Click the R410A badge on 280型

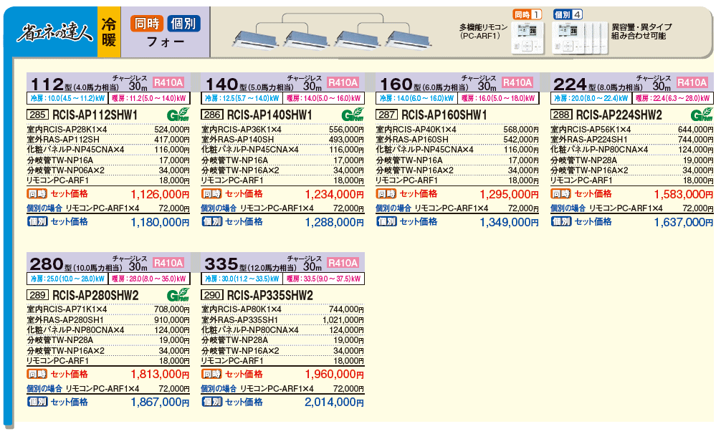[x=168, y=263]
